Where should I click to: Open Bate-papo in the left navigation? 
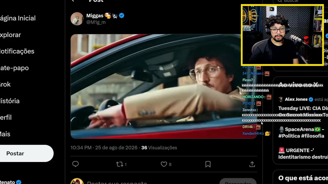(x=14, y=68)
